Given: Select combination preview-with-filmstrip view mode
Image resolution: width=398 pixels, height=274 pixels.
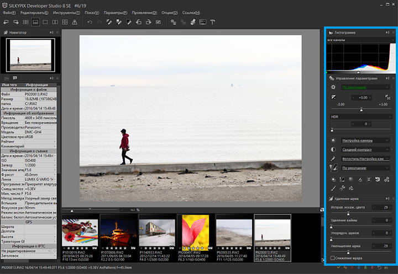Looking at the screenshot, I should pyautogui.click(x=35, y=22).
